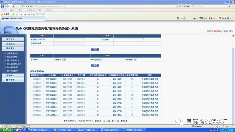Image resolution: width=235 pixels, height=132 pixels.
Task: Select the 代理报关电子委托系统 browser tab
Action: [23, 19]
